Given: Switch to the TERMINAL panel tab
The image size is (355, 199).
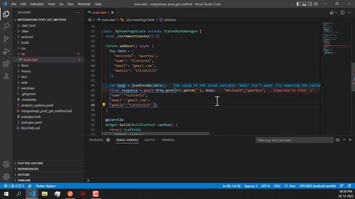Looking at the screenshot, I should 168,140.
